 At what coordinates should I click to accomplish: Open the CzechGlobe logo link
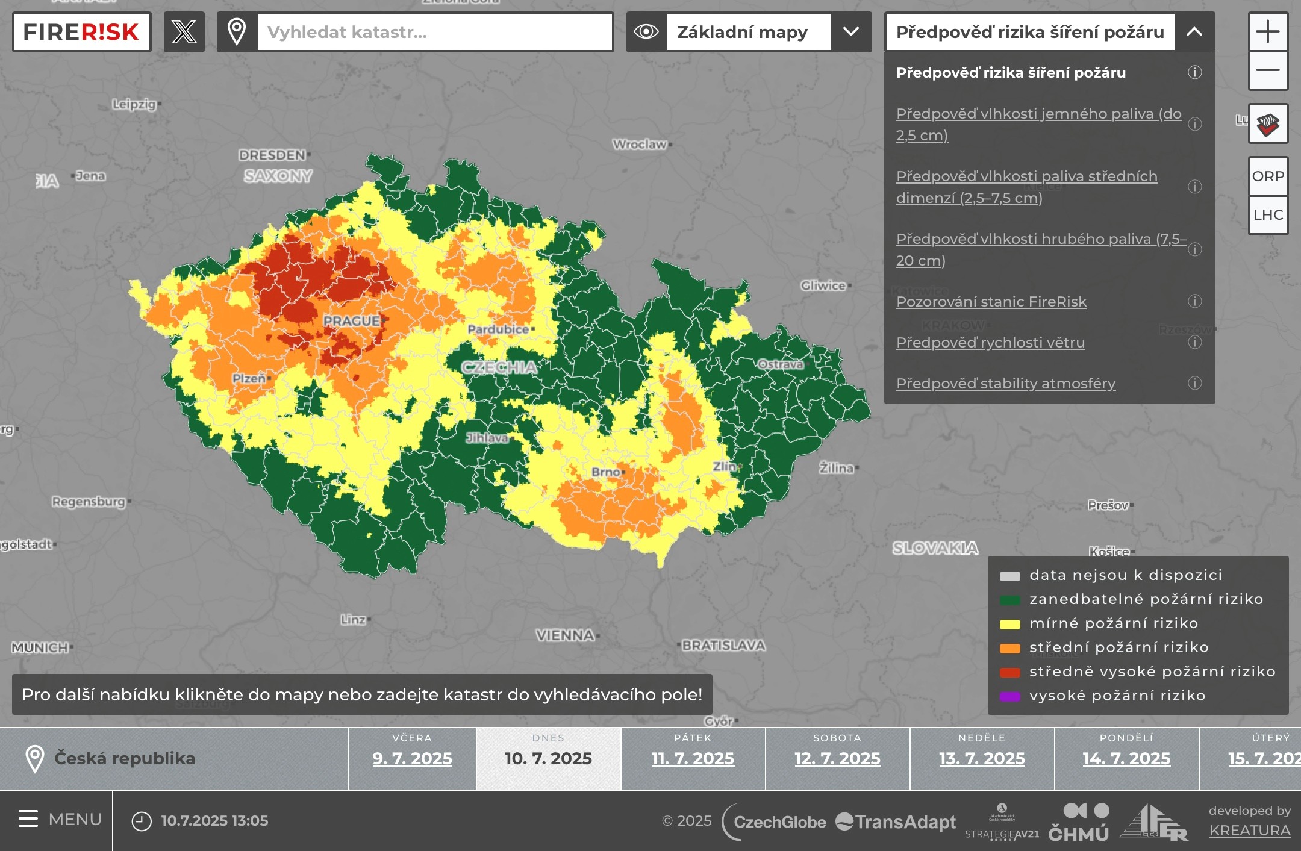[x=774, y=821]
